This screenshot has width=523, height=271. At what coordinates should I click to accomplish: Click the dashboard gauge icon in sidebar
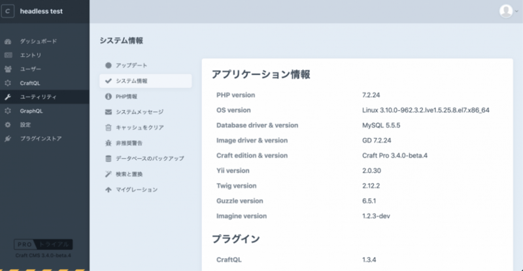point(8,41)
